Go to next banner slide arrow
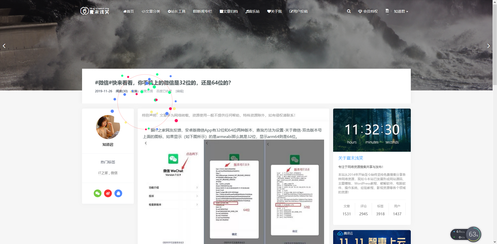The height and width of the screenshot is (244, 497). pyautogui.click(x=488, y=46)
